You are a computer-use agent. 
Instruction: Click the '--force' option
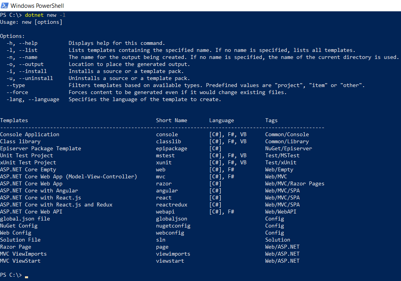click(x=18, y=92)
